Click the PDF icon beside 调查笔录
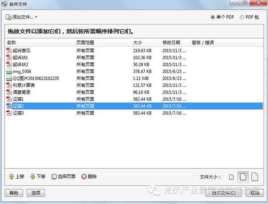 [9, 92]
